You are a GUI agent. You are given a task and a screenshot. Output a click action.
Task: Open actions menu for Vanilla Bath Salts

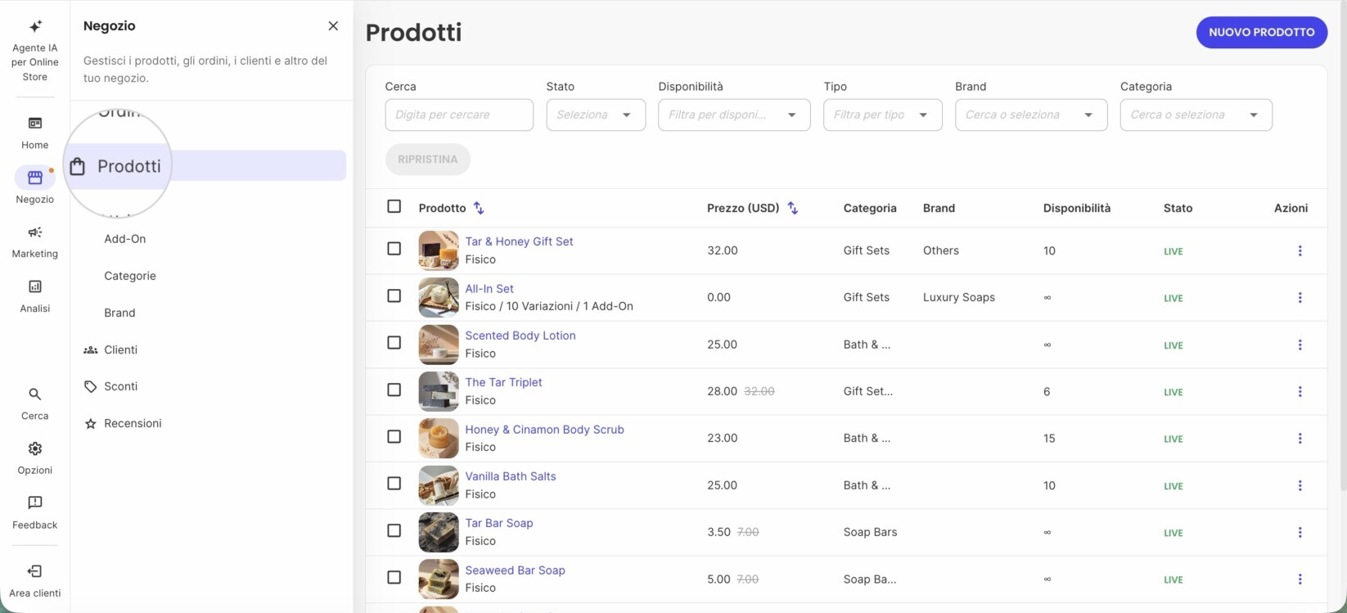[x=1300, y=485]
